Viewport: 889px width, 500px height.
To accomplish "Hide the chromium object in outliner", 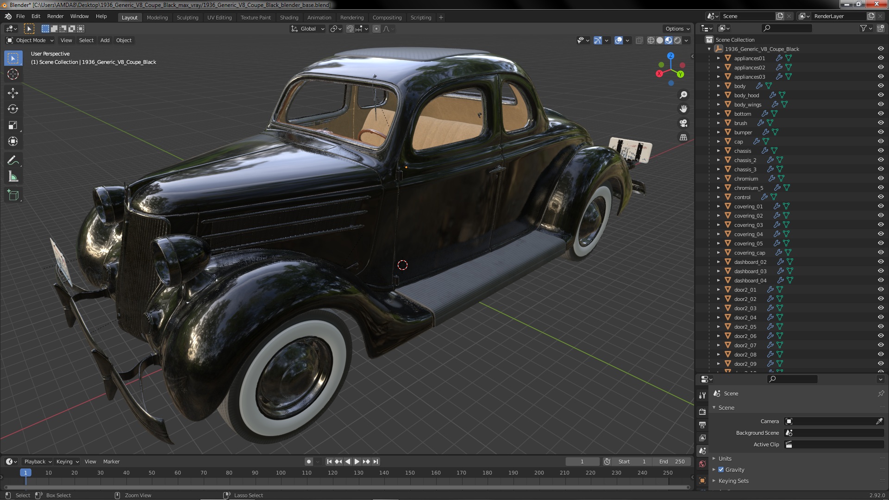I will tap(881, 179).
